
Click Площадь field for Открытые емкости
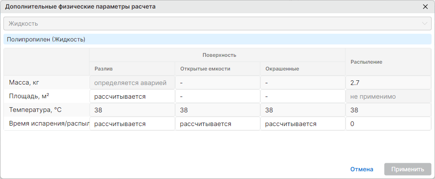point(217,97)
